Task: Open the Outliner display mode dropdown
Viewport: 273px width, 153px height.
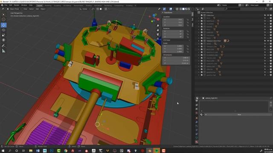Action: [x=204, y=9]
